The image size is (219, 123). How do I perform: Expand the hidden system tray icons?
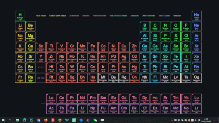pyautogui.click(x=172, y=120)
